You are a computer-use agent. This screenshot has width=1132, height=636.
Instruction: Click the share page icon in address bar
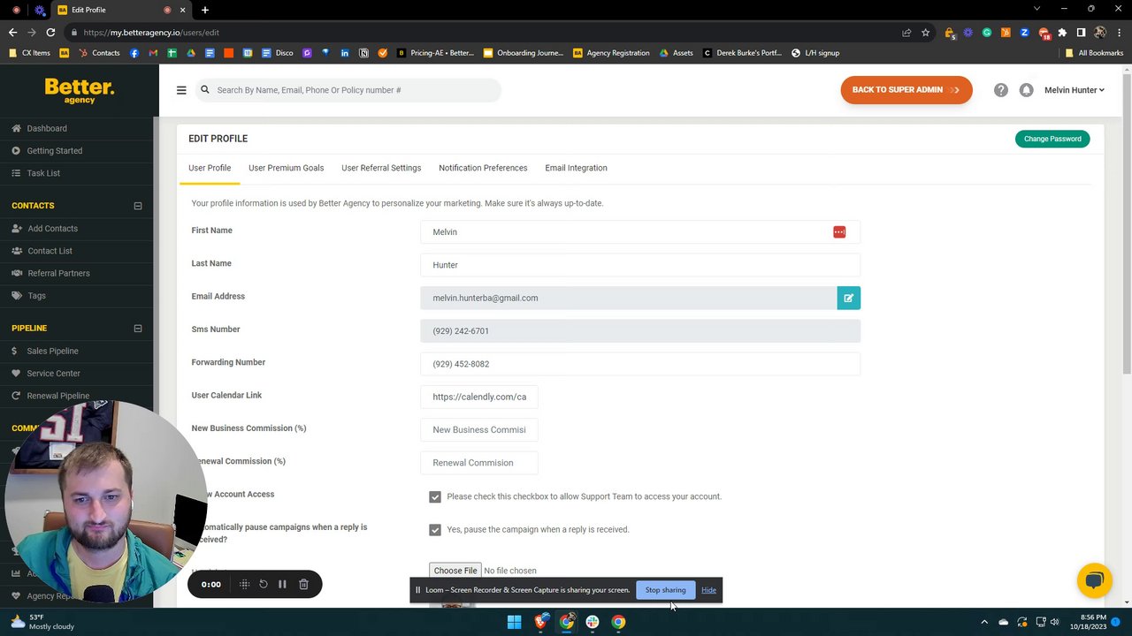(906, 33)
